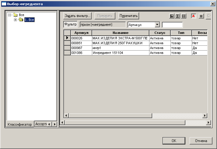Click МАК.ИЗДЕЛИЯ 250Г РАКУШКИ name cell
217x149 pixels.
click(121, 43)
